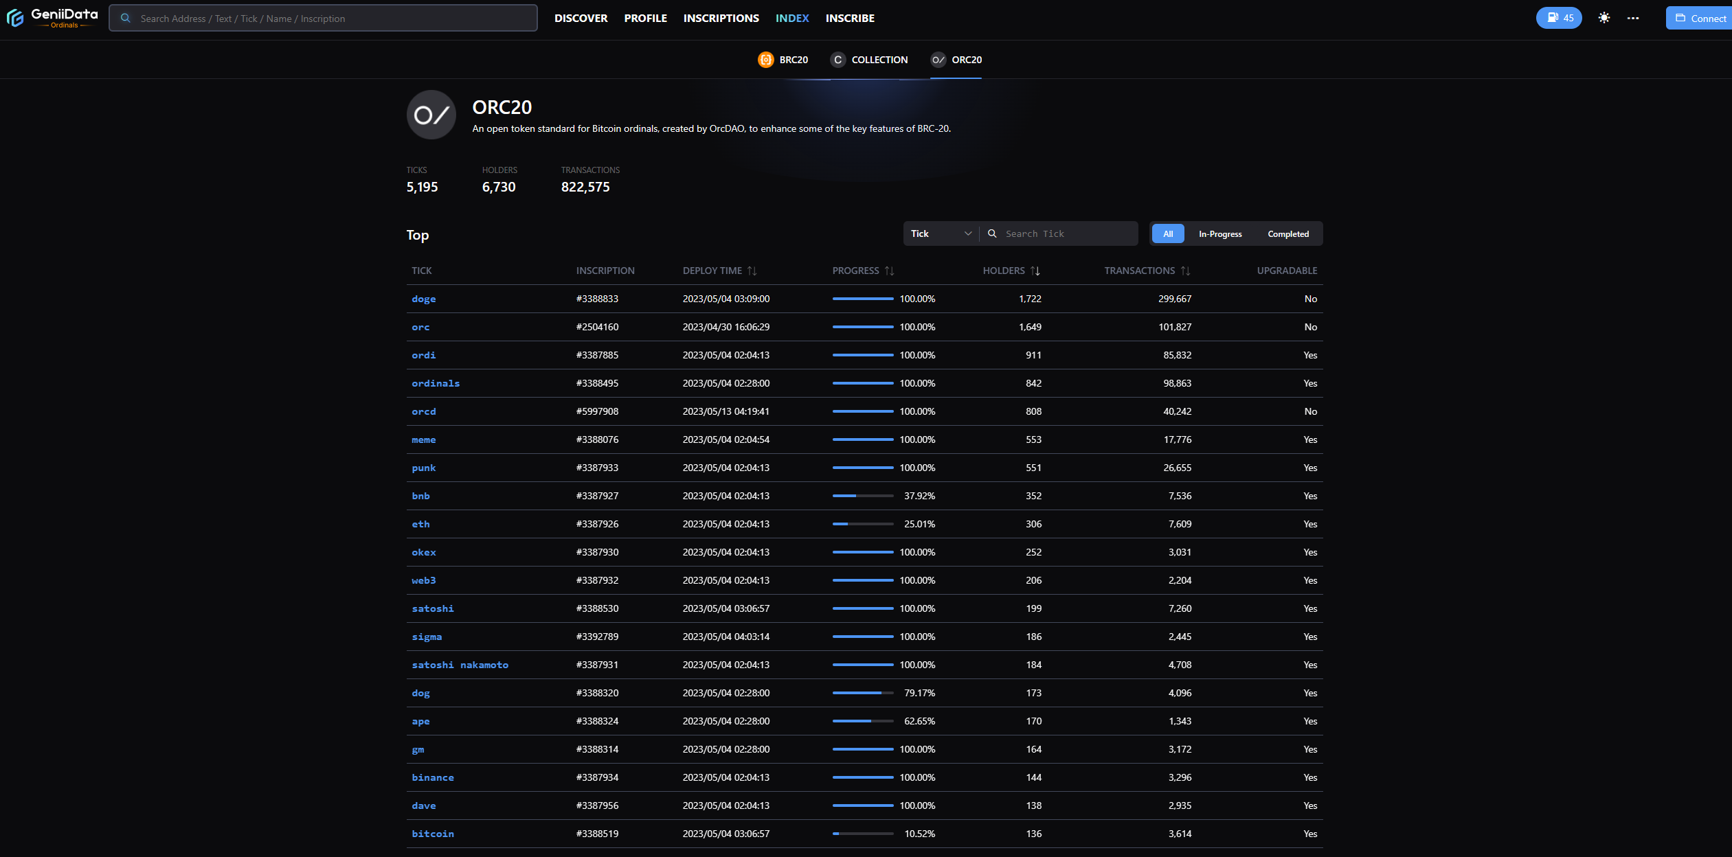Open the doge tick link
1732x857 pixels.
coord(423,299)
